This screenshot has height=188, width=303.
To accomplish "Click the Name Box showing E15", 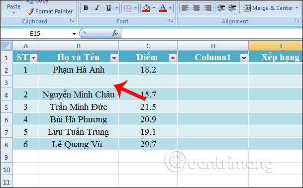I will (x=36, y=34).
